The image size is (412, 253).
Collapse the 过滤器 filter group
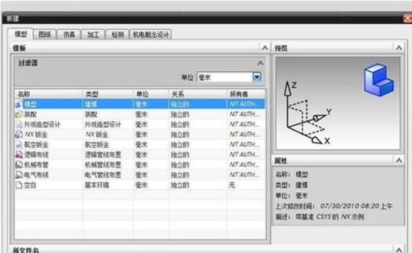click(260, 63)
